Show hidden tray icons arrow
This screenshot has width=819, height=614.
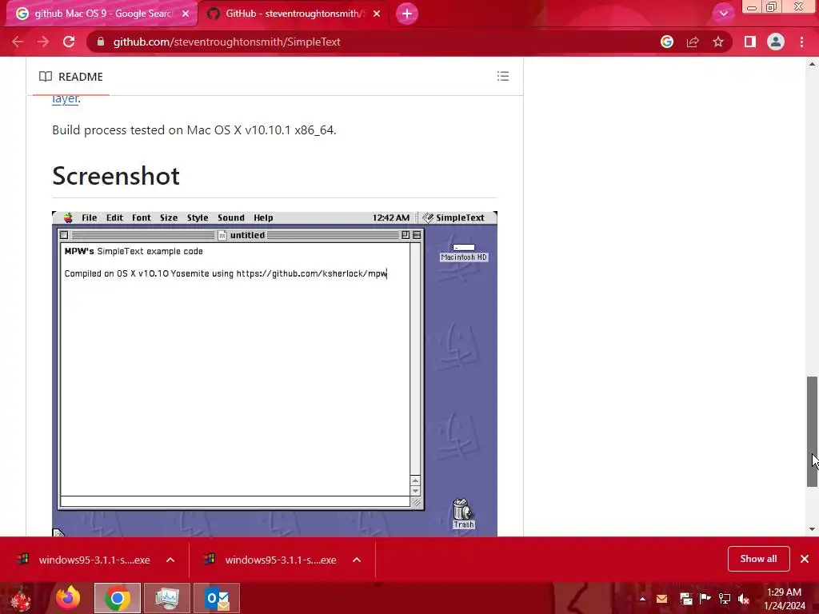(642, 599)
